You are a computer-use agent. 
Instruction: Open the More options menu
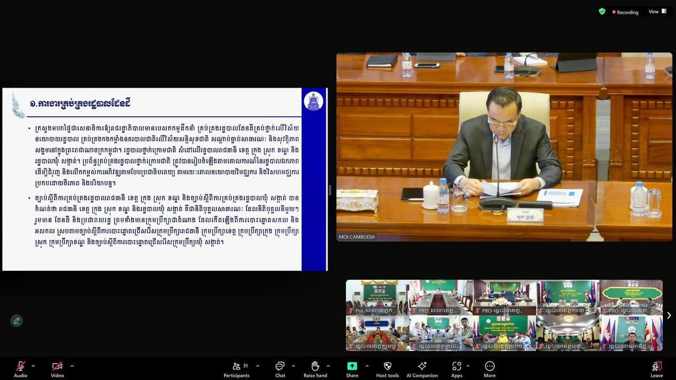click(x=490, y=366)
